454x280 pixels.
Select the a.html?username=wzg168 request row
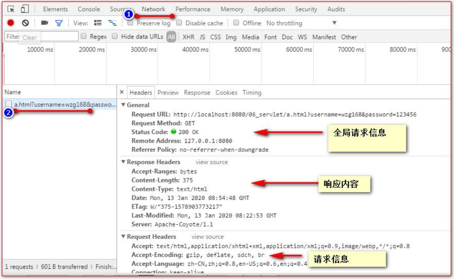click(x=60, y=105)
